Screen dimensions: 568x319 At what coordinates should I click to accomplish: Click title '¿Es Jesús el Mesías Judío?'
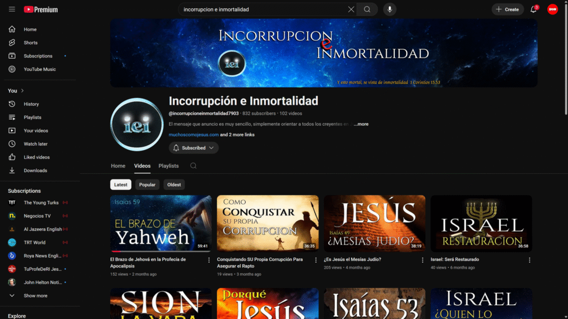pyautogui.click(x=352, y=259)
